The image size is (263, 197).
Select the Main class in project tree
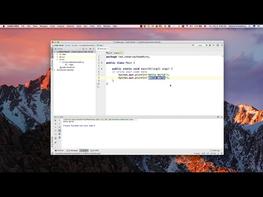coord(69,65)
